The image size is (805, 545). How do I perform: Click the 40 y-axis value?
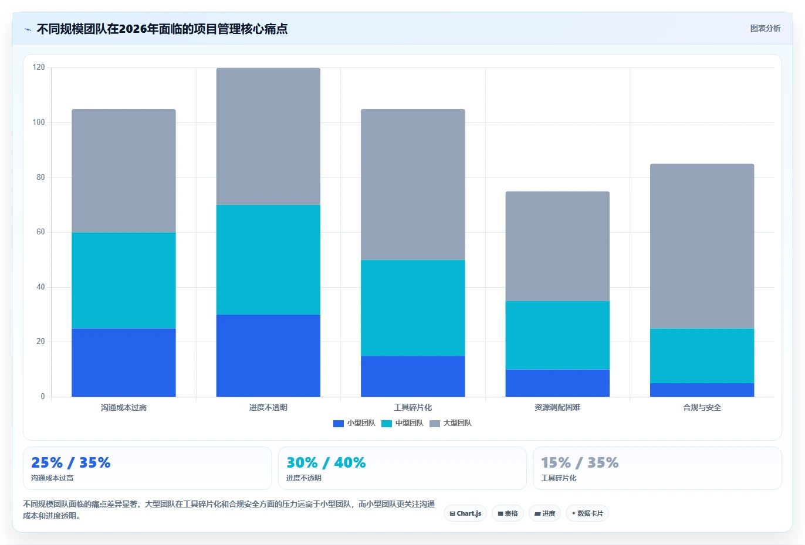[x=40, y=287]
